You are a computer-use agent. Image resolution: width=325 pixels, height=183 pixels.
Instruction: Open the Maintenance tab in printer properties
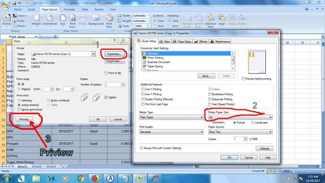[220, 42]
